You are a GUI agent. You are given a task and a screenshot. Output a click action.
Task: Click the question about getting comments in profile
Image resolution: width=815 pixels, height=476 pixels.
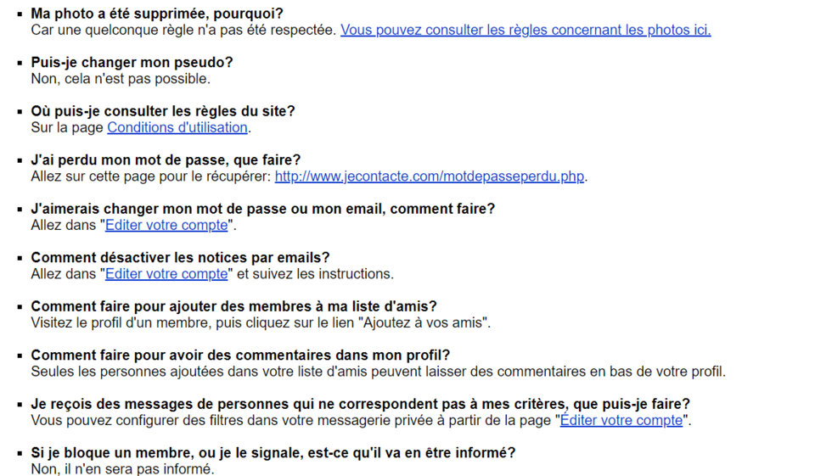click(x=240, y=355)
